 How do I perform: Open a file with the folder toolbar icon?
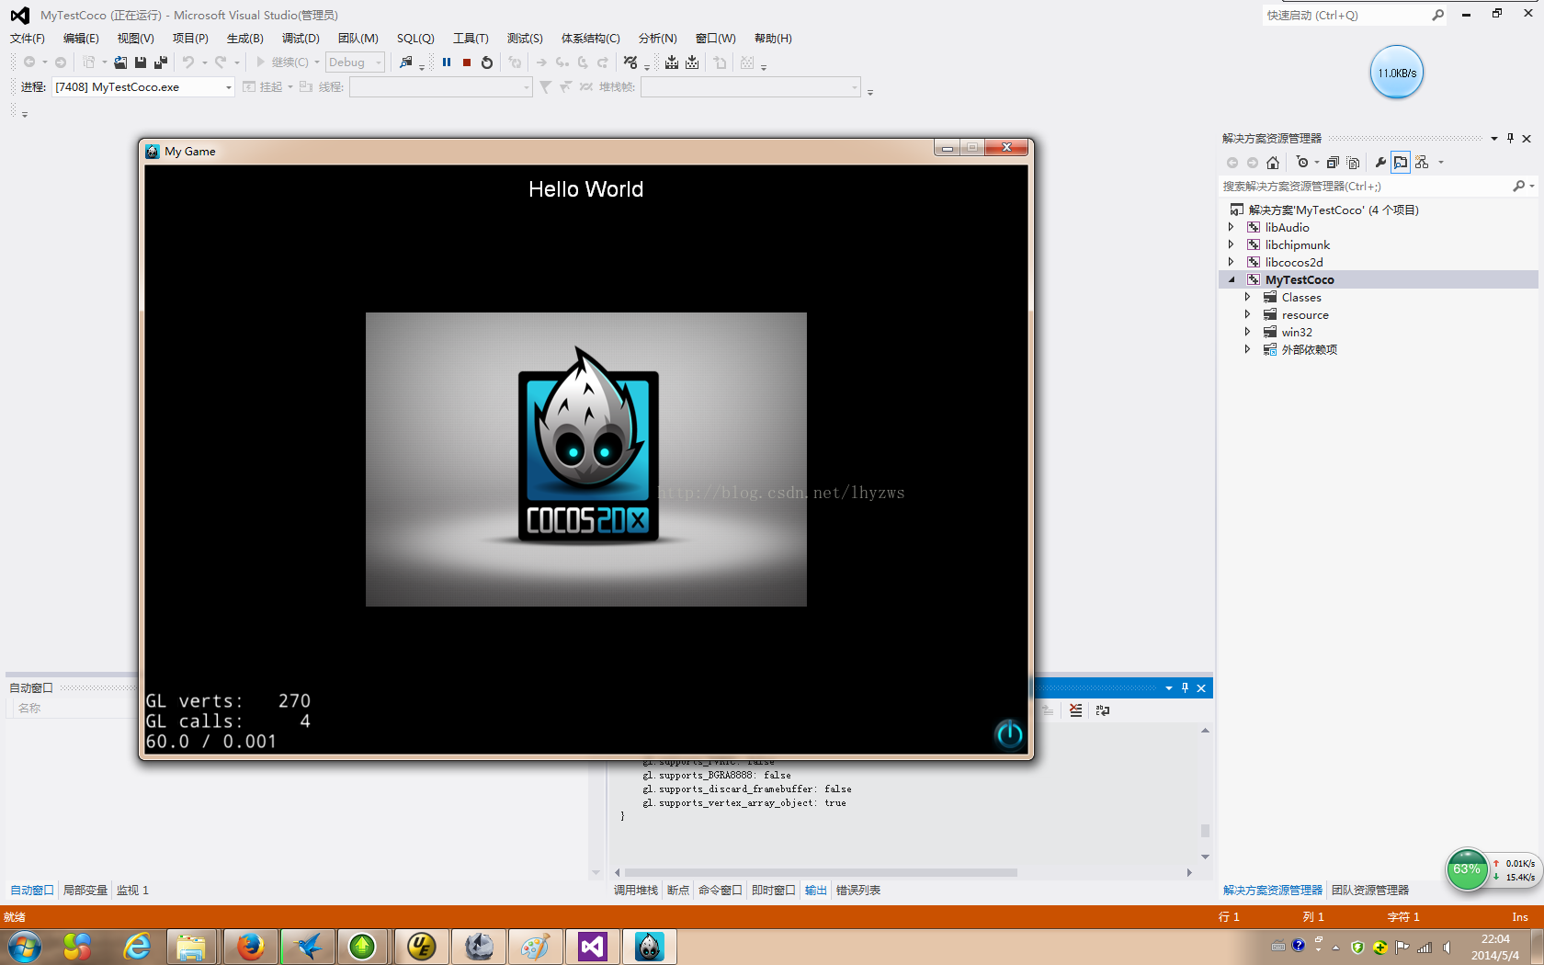point(120,62)
